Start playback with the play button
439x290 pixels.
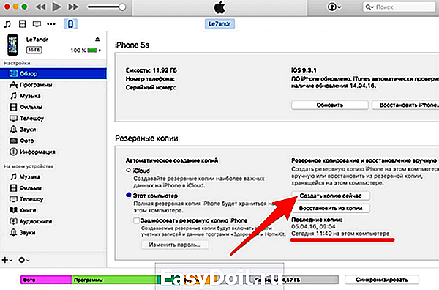(x=56, y=7)
